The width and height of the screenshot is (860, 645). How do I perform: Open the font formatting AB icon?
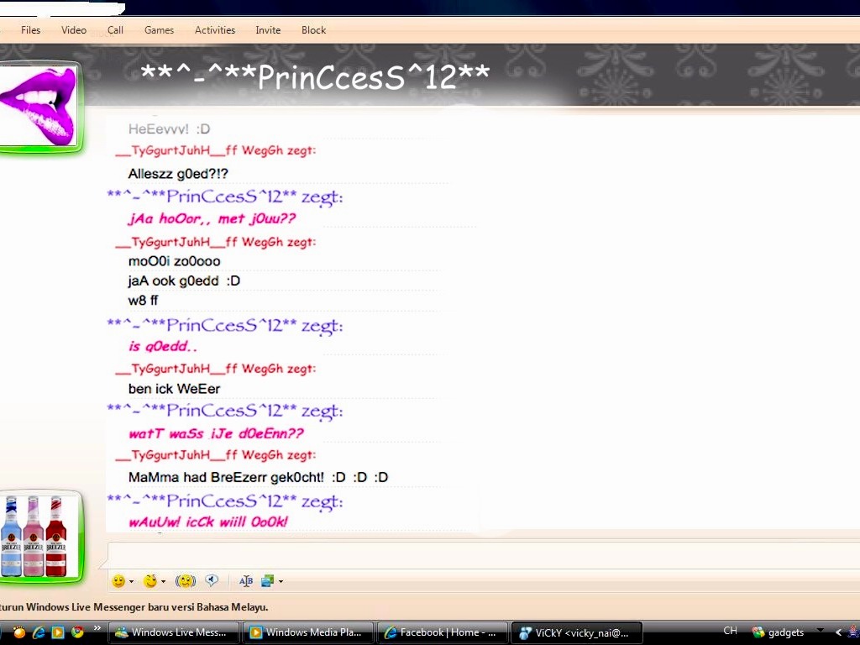[x=246, y=581]
